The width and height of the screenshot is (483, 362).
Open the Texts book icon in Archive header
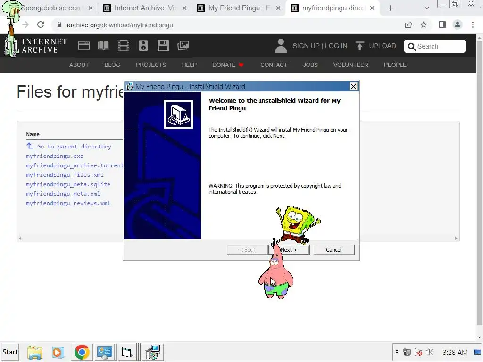[103, 46]
